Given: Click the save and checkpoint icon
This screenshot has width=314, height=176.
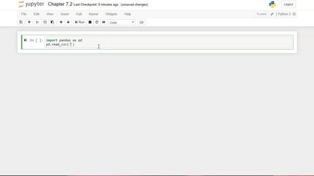Looking at the screenshot, I should tap(21, 22).
